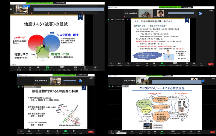Open captions (字幕) in the クラウドコンピュータ slide window
Viewport: 216px width, 136px height.
(x=183, y=132)
